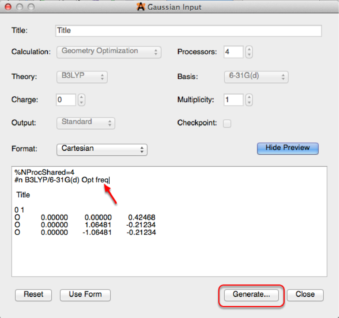Open the Calculation dropdown showing Geometry Optimization
Screen dimensions: 339x318
point(109,52)
